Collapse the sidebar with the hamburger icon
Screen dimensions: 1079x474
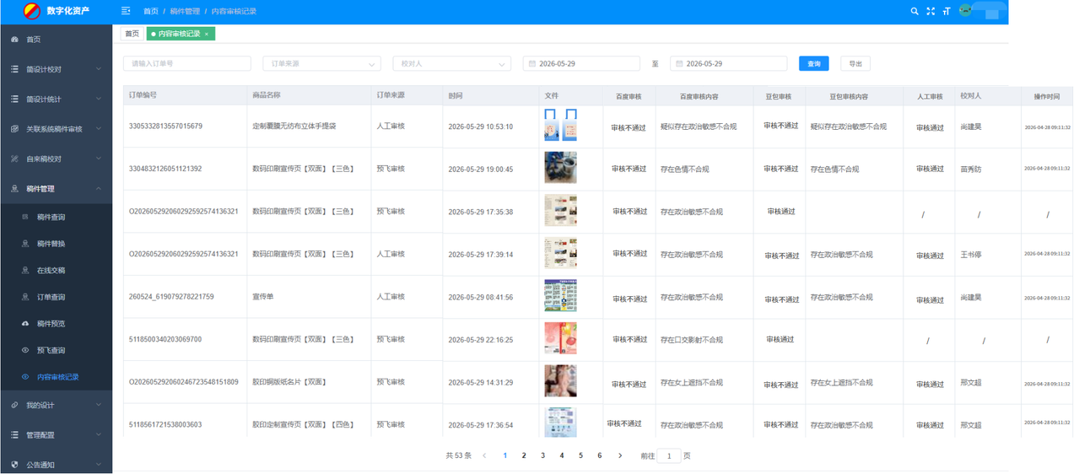126,11
